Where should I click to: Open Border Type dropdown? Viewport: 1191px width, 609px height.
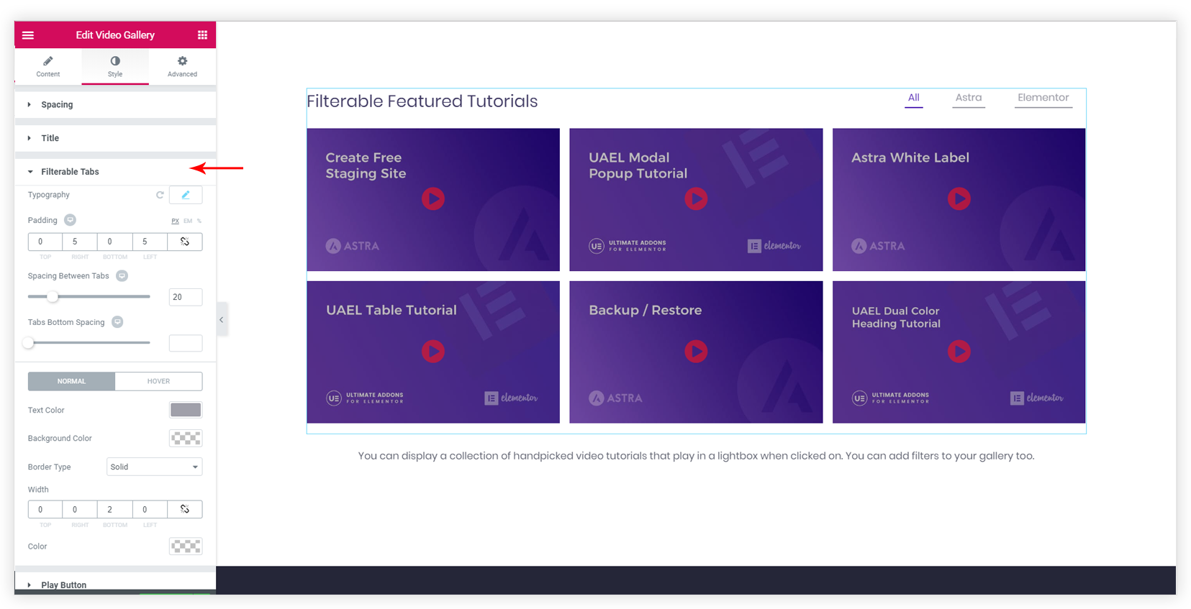[154, 467]
